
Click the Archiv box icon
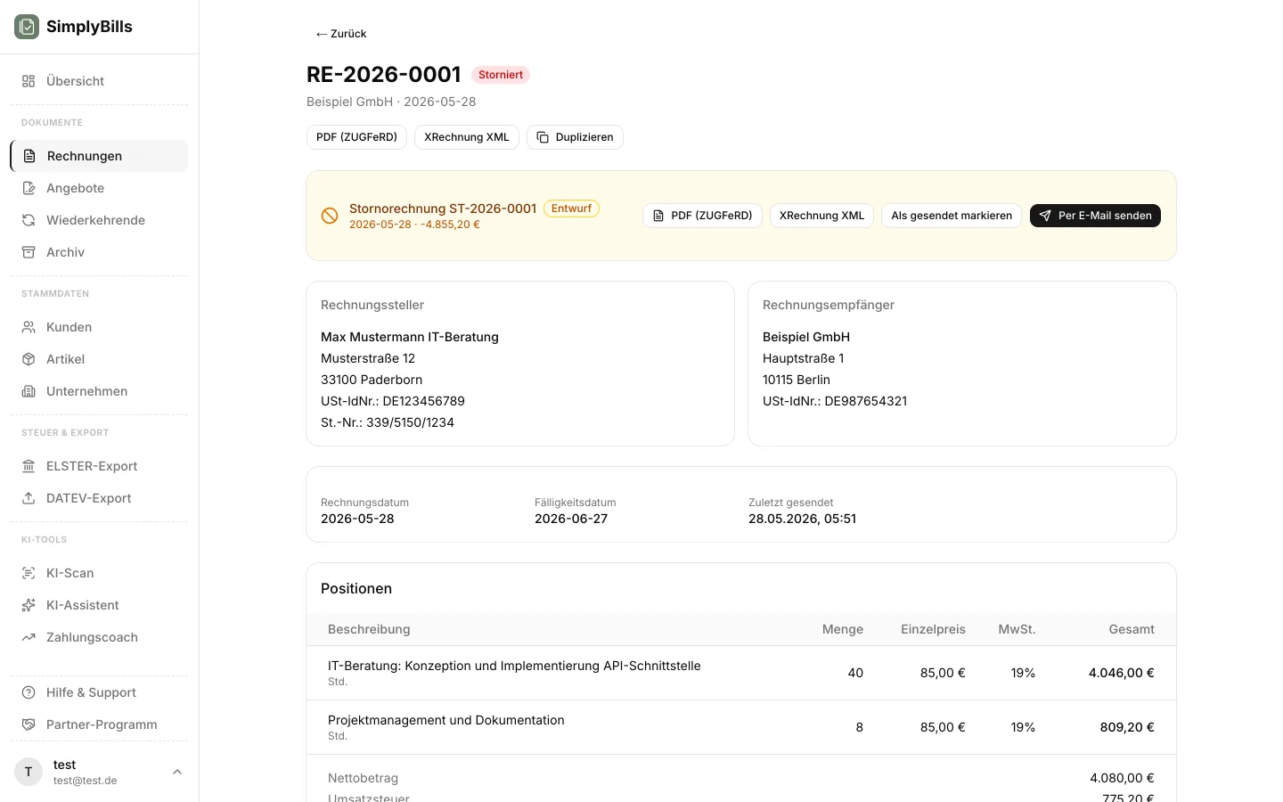[29, 252]
